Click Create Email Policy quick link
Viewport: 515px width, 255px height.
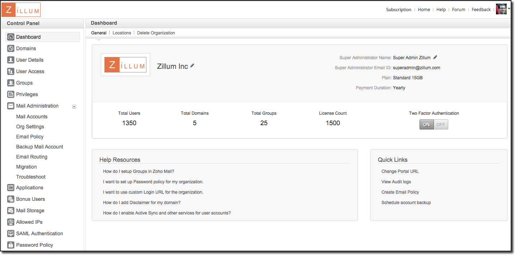point(400,192)
